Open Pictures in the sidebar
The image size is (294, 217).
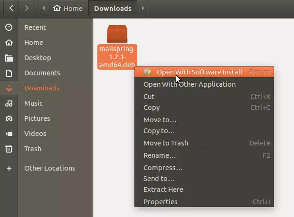pos(37,118)
